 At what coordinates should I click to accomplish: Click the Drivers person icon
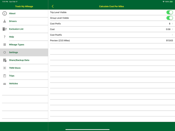4,21
